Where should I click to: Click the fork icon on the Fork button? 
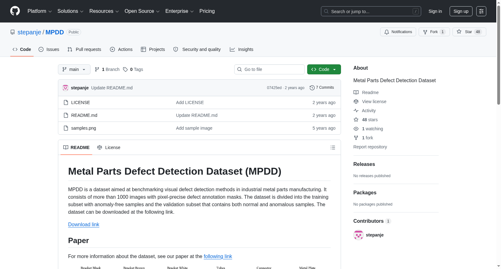click(425, 32)
